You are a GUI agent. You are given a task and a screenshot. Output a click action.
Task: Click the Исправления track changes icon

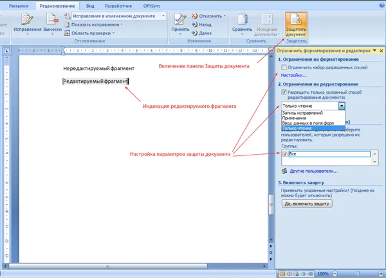pyautogui.click(x=27, y=20)
